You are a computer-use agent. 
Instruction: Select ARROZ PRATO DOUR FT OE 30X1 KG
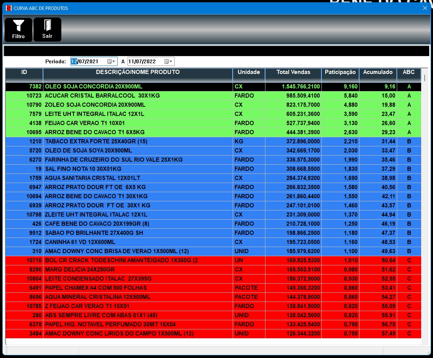coord(213,205)
